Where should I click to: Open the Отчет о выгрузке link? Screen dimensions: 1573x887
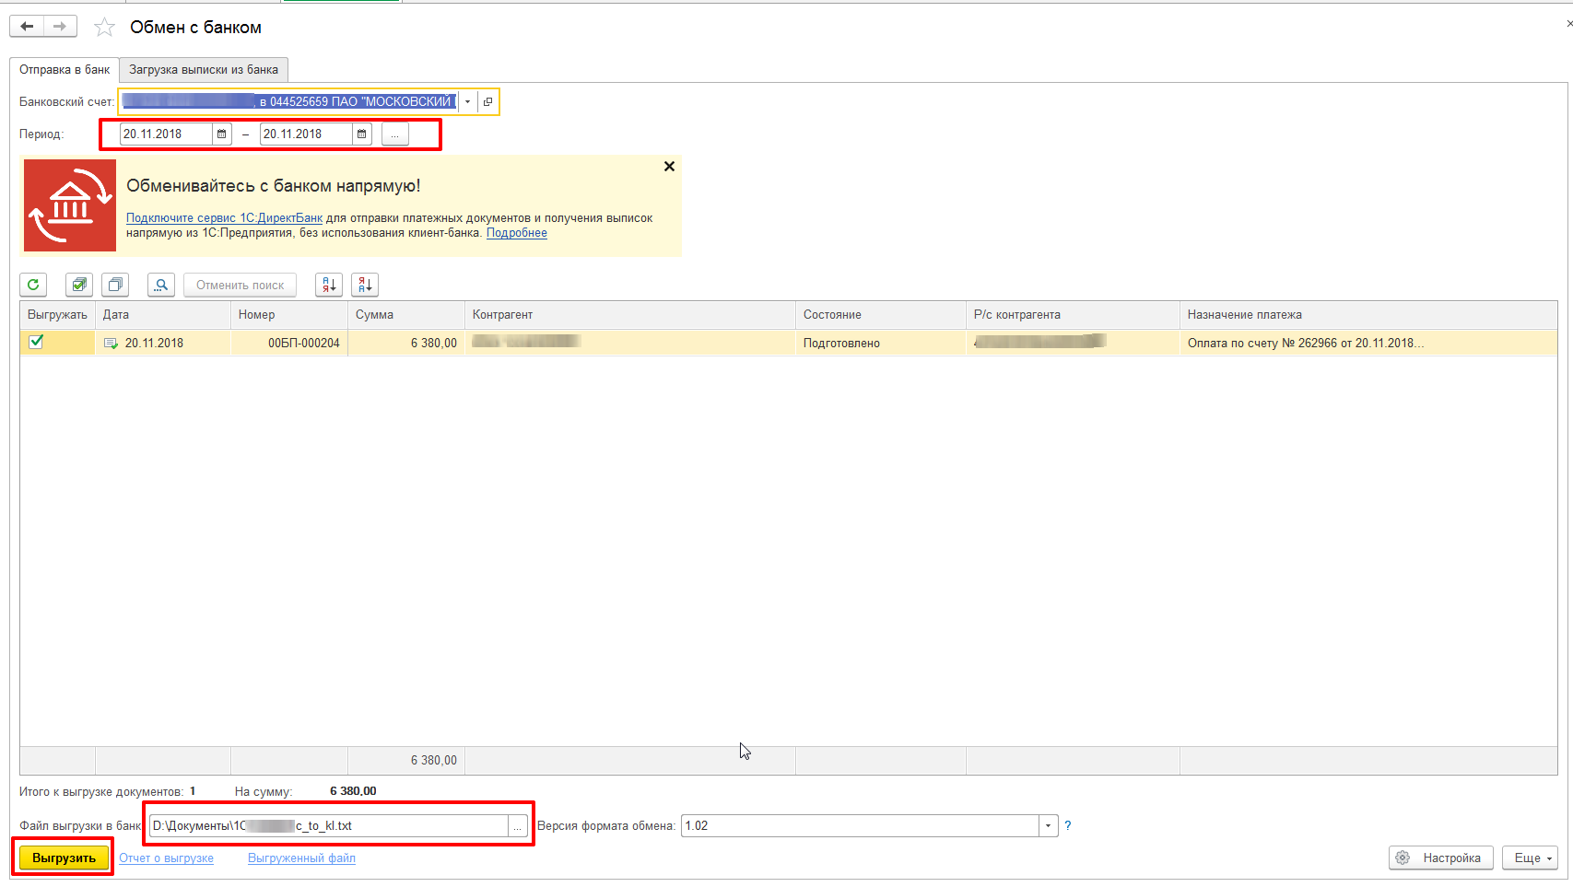click(x=166, y=858)
